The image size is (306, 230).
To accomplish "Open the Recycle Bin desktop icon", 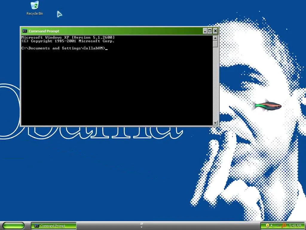I will point(35,8).
